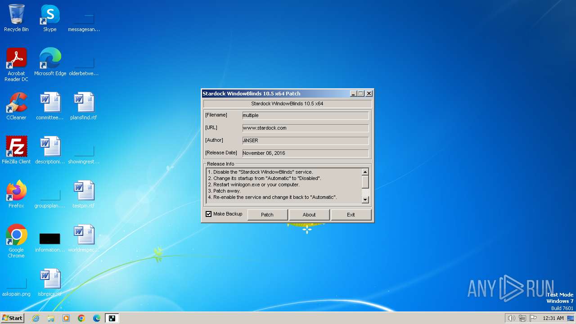Select the olderbetwe file icon
The image size is (576, 324).
click(84, 66)
